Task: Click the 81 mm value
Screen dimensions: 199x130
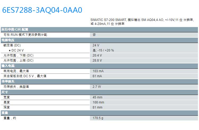Action: point(97,107)
